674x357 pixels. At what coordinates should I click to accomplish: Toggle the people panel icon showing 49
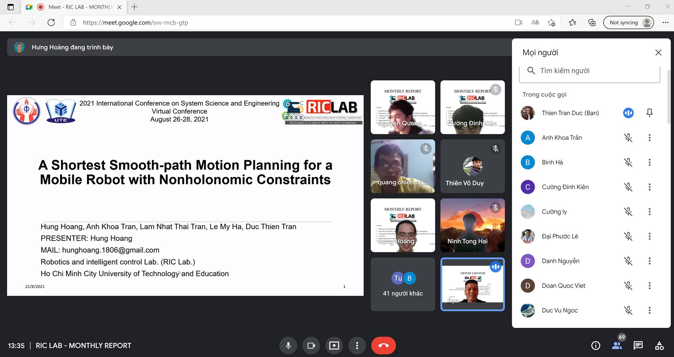(x=617, y=345)
